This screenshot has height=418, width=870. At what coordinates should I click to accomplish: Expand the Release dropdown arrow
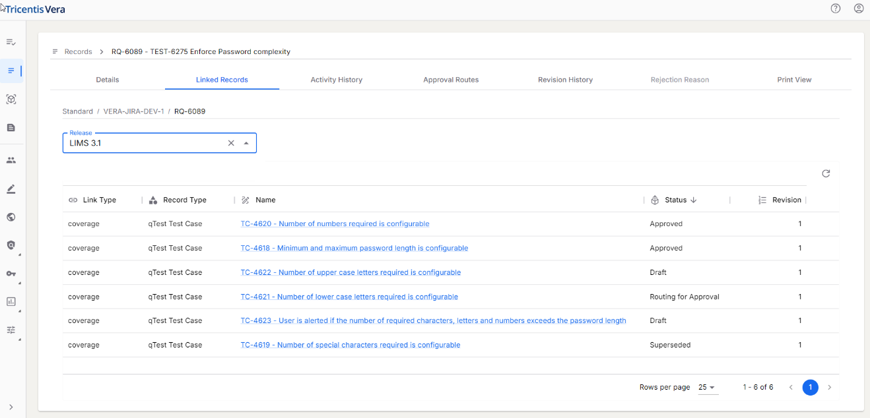[246, 143]
